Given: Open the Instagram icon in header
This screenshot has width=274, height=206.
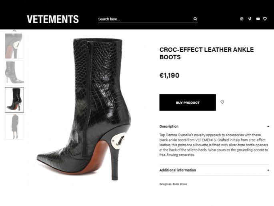Looking at the screenshot, I should click(x=242, y=19).
